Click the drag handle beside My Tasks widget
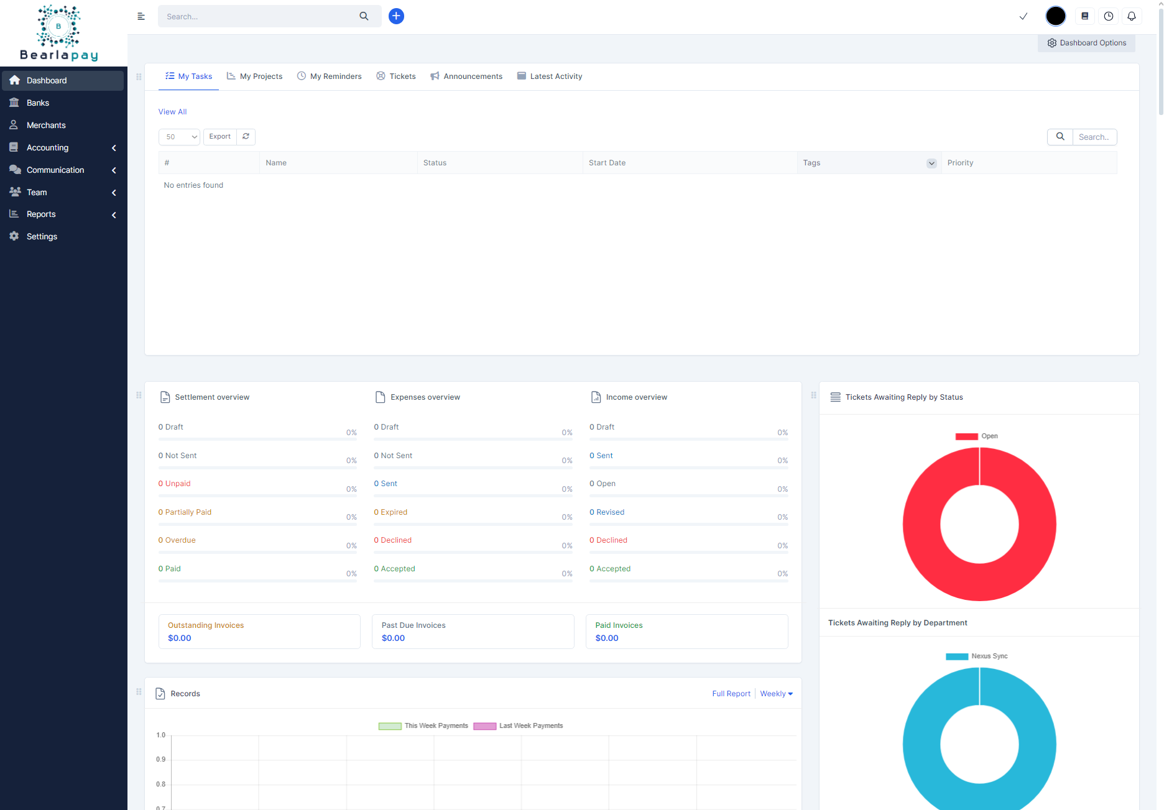 [139, 76]
